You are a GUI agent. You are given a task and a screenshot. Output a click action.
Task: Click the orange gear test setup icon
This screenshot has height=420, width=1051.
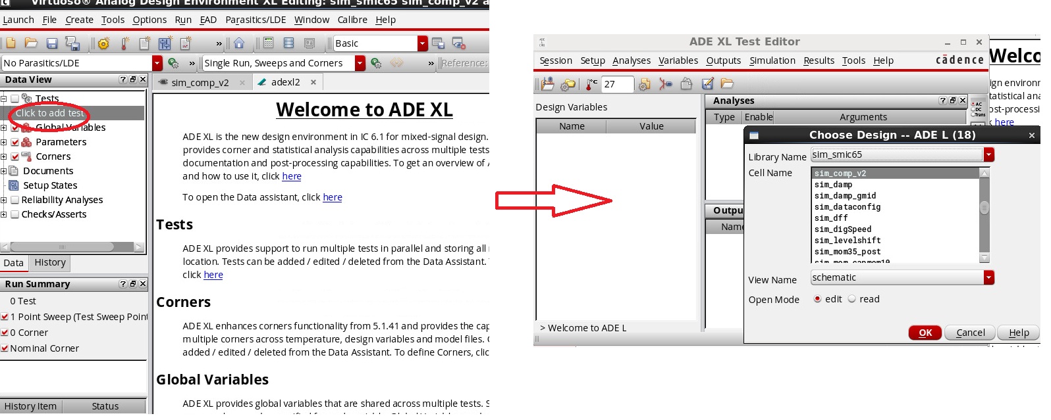coord(103,44)
